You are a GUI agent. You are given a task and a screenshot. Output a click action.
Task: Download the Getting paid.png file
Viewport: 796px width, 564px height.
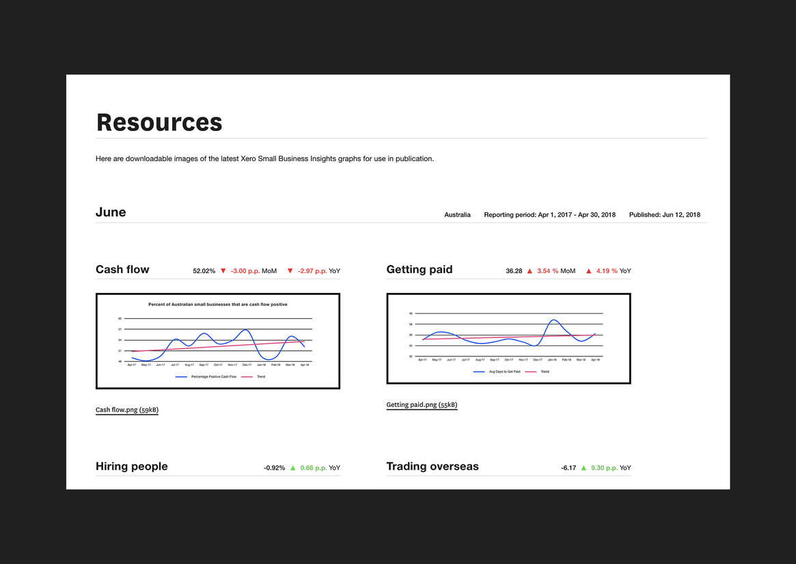pos(422,405)
